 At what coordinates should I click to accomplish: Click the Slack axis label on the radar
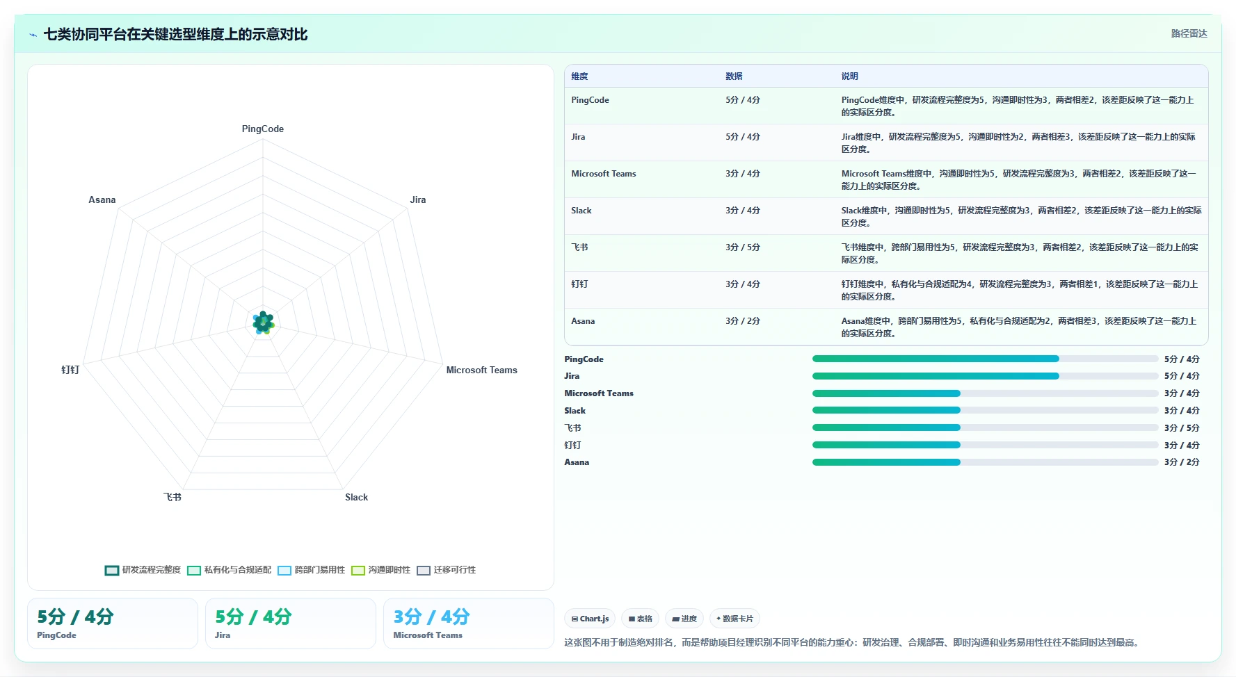tap(357, 497)
